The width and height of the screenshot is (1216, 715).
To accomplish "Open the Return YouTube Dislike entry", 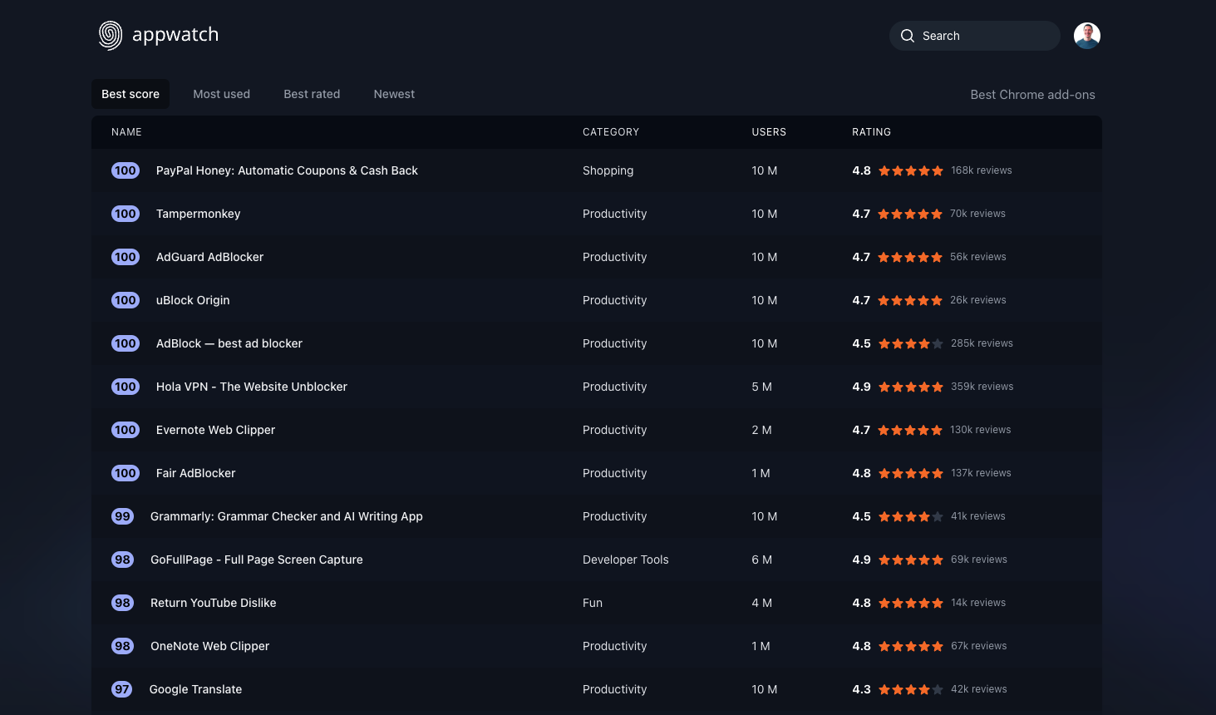I will [x=214, y=603].
